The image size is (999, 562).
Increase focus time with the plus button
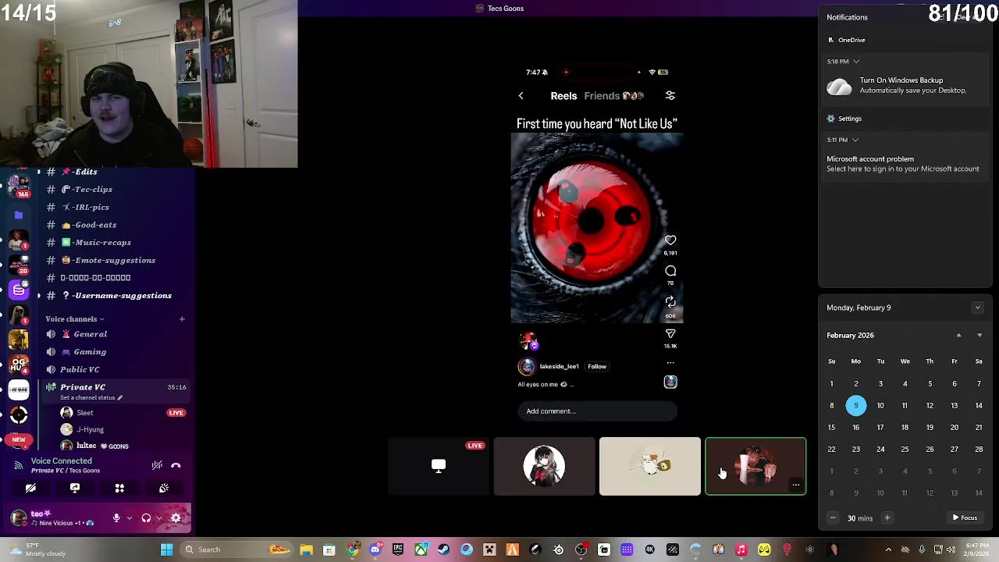click(887, 518)
